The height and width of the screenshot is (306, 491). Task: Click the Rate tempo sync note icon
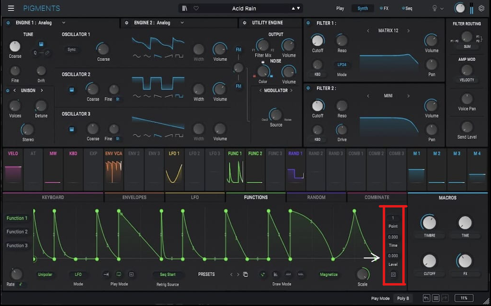coord(21,284)
